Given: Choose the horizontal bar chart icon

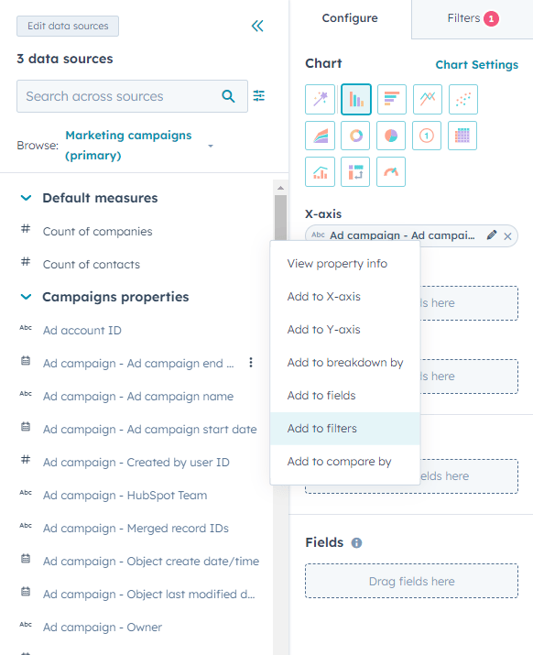Looking at the screenshot, I should [x=391, y=100].
